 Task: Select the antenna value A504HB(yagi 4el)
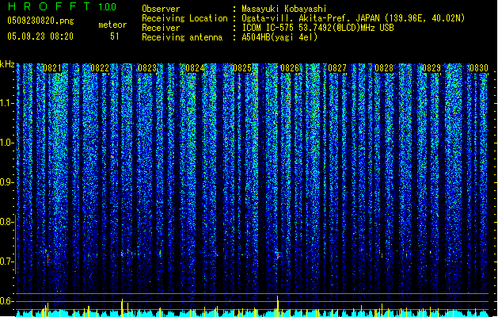279,37
